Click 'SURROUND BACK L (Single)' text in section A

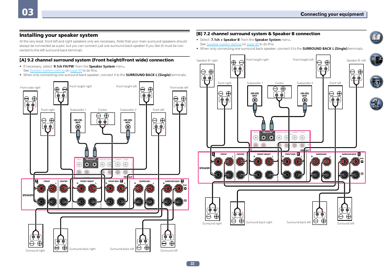(148, 75)
